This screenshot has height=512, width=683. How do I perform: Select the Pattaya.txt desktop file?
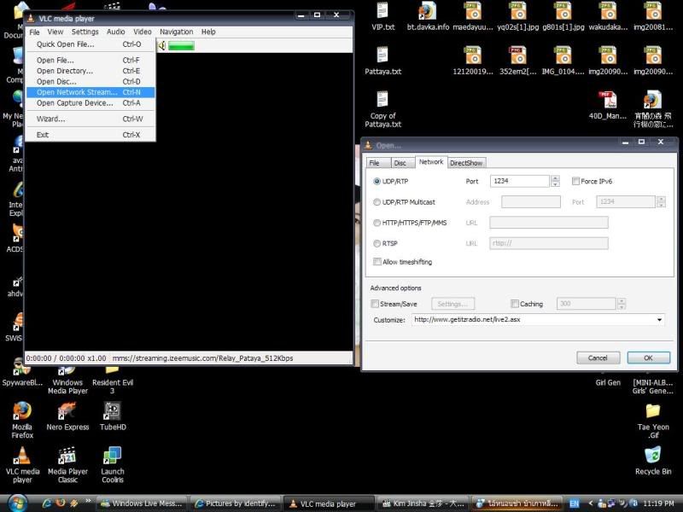click(382, 61)
